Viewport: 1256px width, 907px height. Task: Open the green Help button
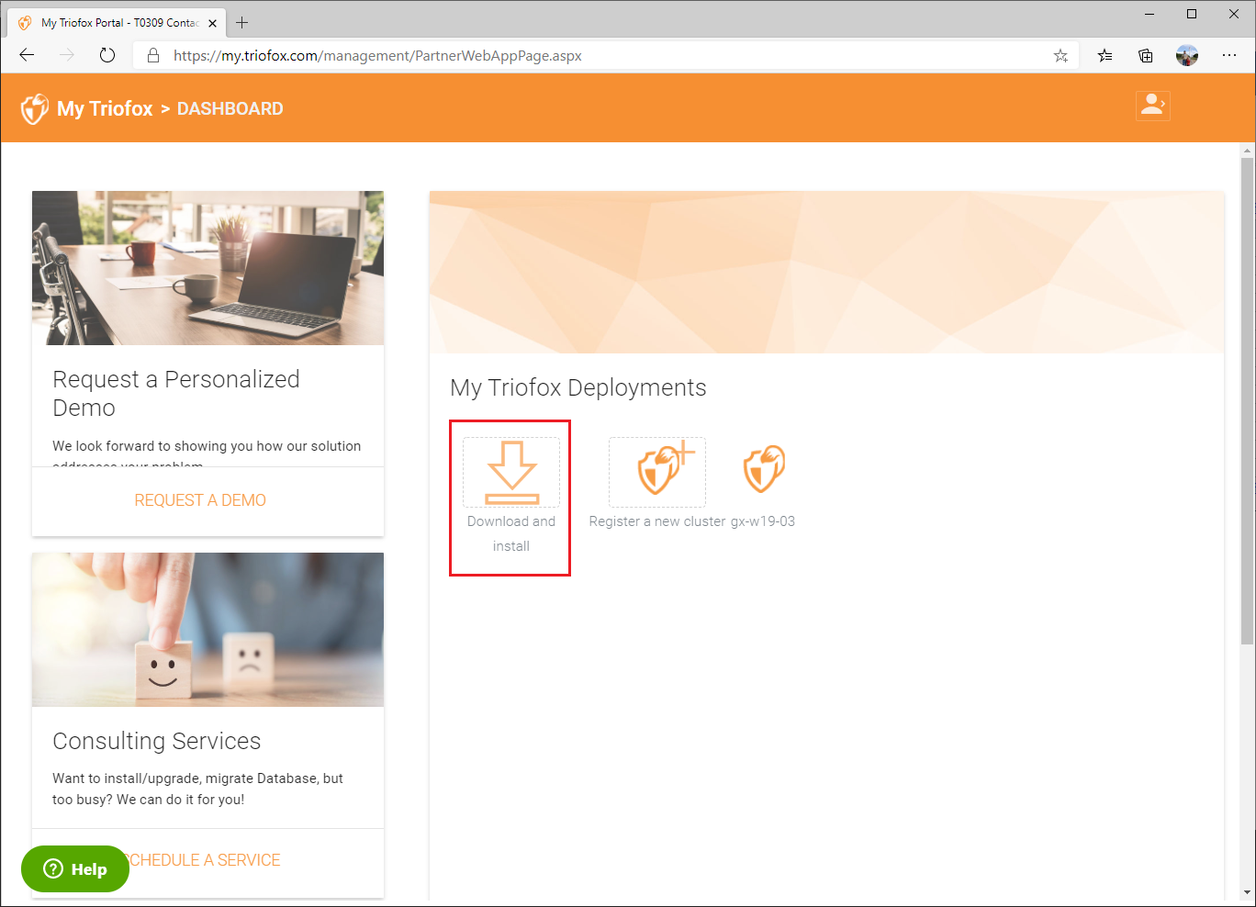coord(75,868)
